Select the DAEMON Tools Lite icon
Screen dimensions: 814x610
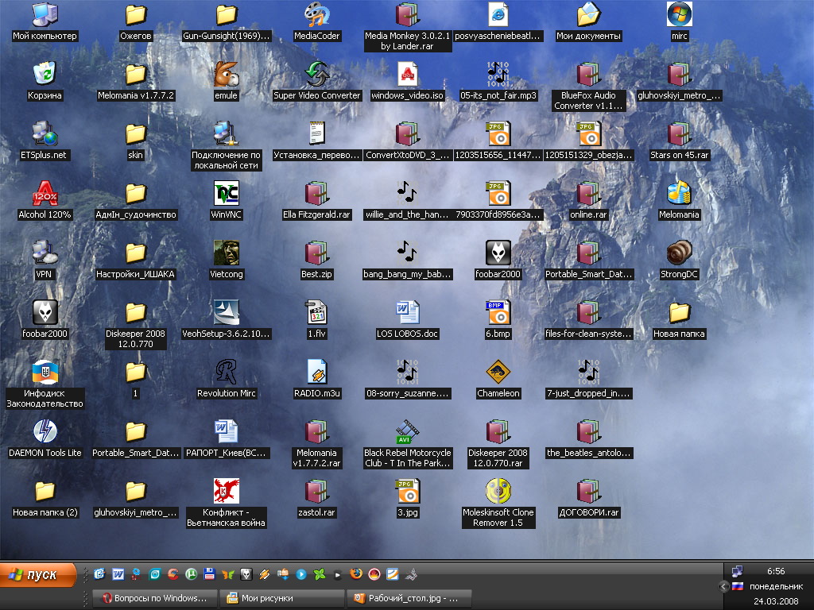[x=45, y=433]
